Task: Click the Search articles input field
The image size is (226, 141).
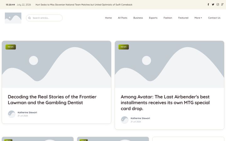Action: point(44,18)
